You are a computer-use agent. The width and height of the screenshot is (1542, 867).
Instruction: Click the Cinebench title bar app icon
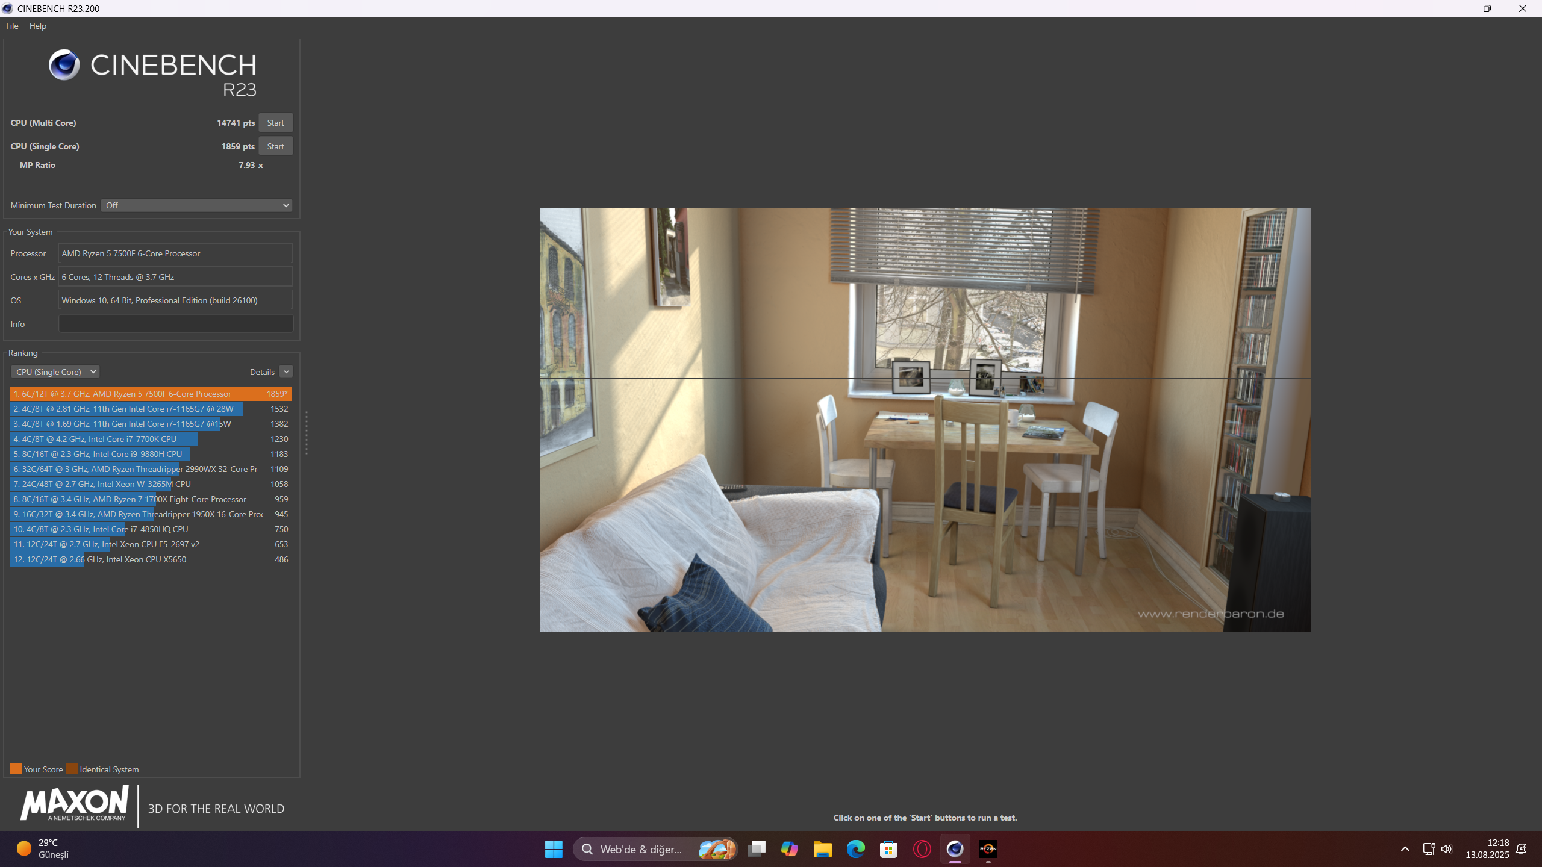(x=8, y=8)
